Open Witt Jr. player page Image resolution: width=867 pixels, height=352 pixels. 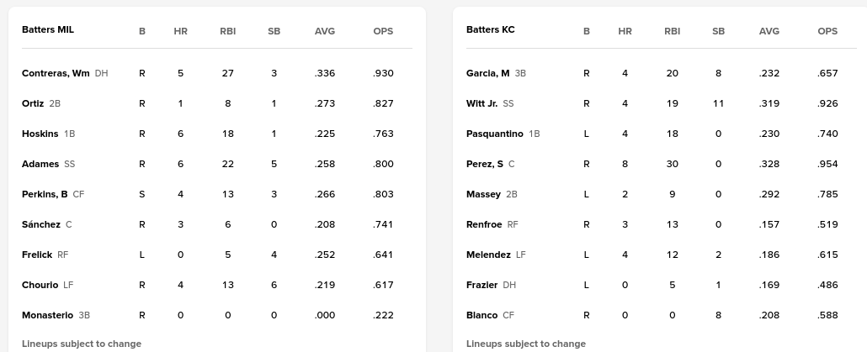coord(481,103)
